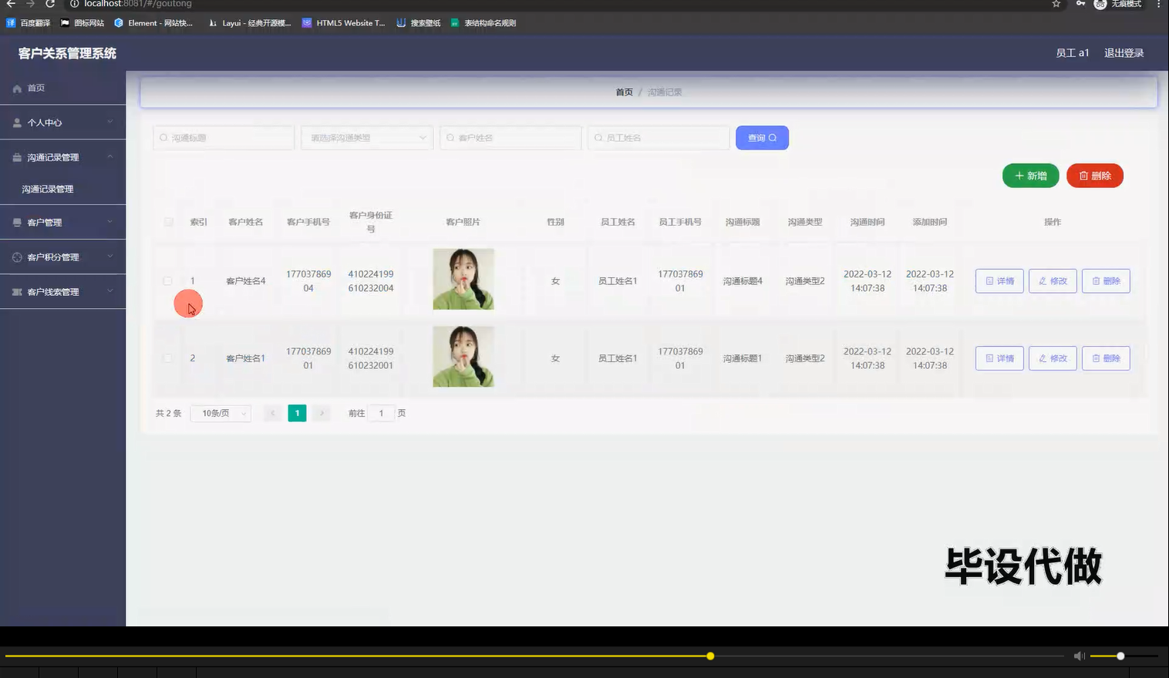
Task: Open the 10条/页 page size dropdown
Action: click(x=221, y=414)
